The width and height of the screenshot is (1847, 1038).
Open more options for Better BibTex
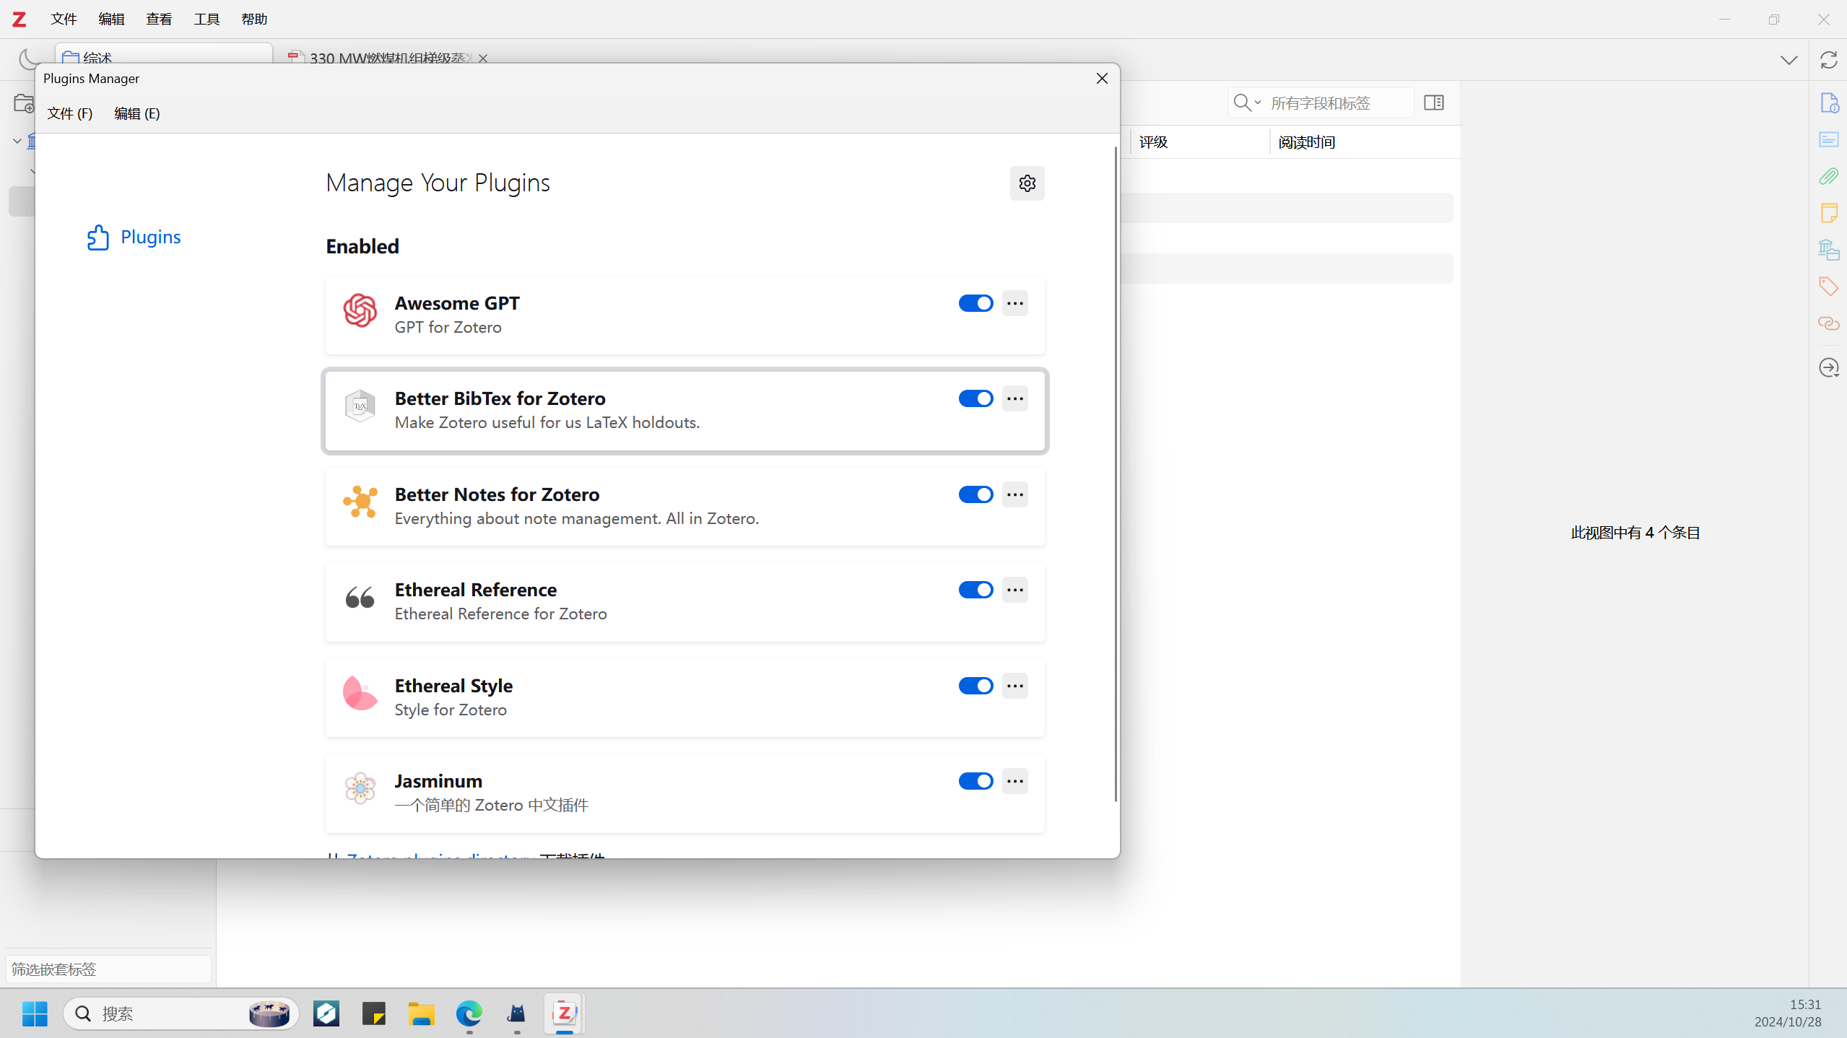(x=1015, y=398)
